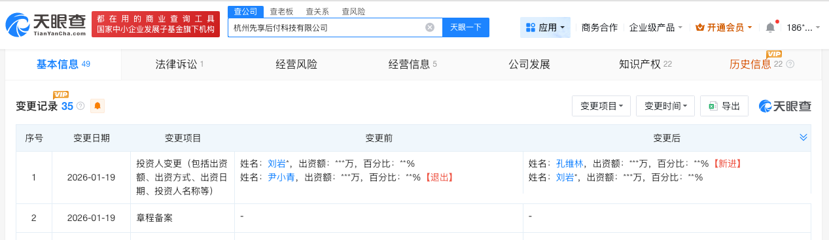
Task: Click the 变更项目 column header
Action: coord(183,138)
